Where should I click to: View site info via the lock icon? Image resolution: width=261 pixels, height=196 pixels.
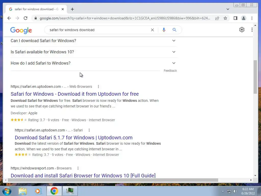(35, 18)
